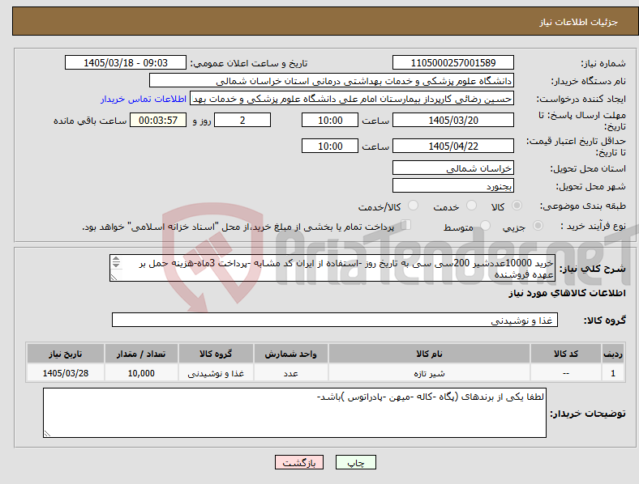Click the delivery province field خراسان شمالی
This screenshot has height=484, width=639.
point(453,168)
